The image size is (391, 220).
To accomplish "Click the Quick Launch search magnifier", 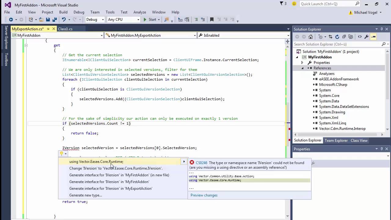I will tap(357, 4).
